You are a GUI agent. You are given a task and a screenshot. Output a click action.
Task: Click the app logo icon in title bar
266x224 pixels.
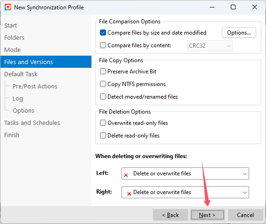tap(8, 7)
